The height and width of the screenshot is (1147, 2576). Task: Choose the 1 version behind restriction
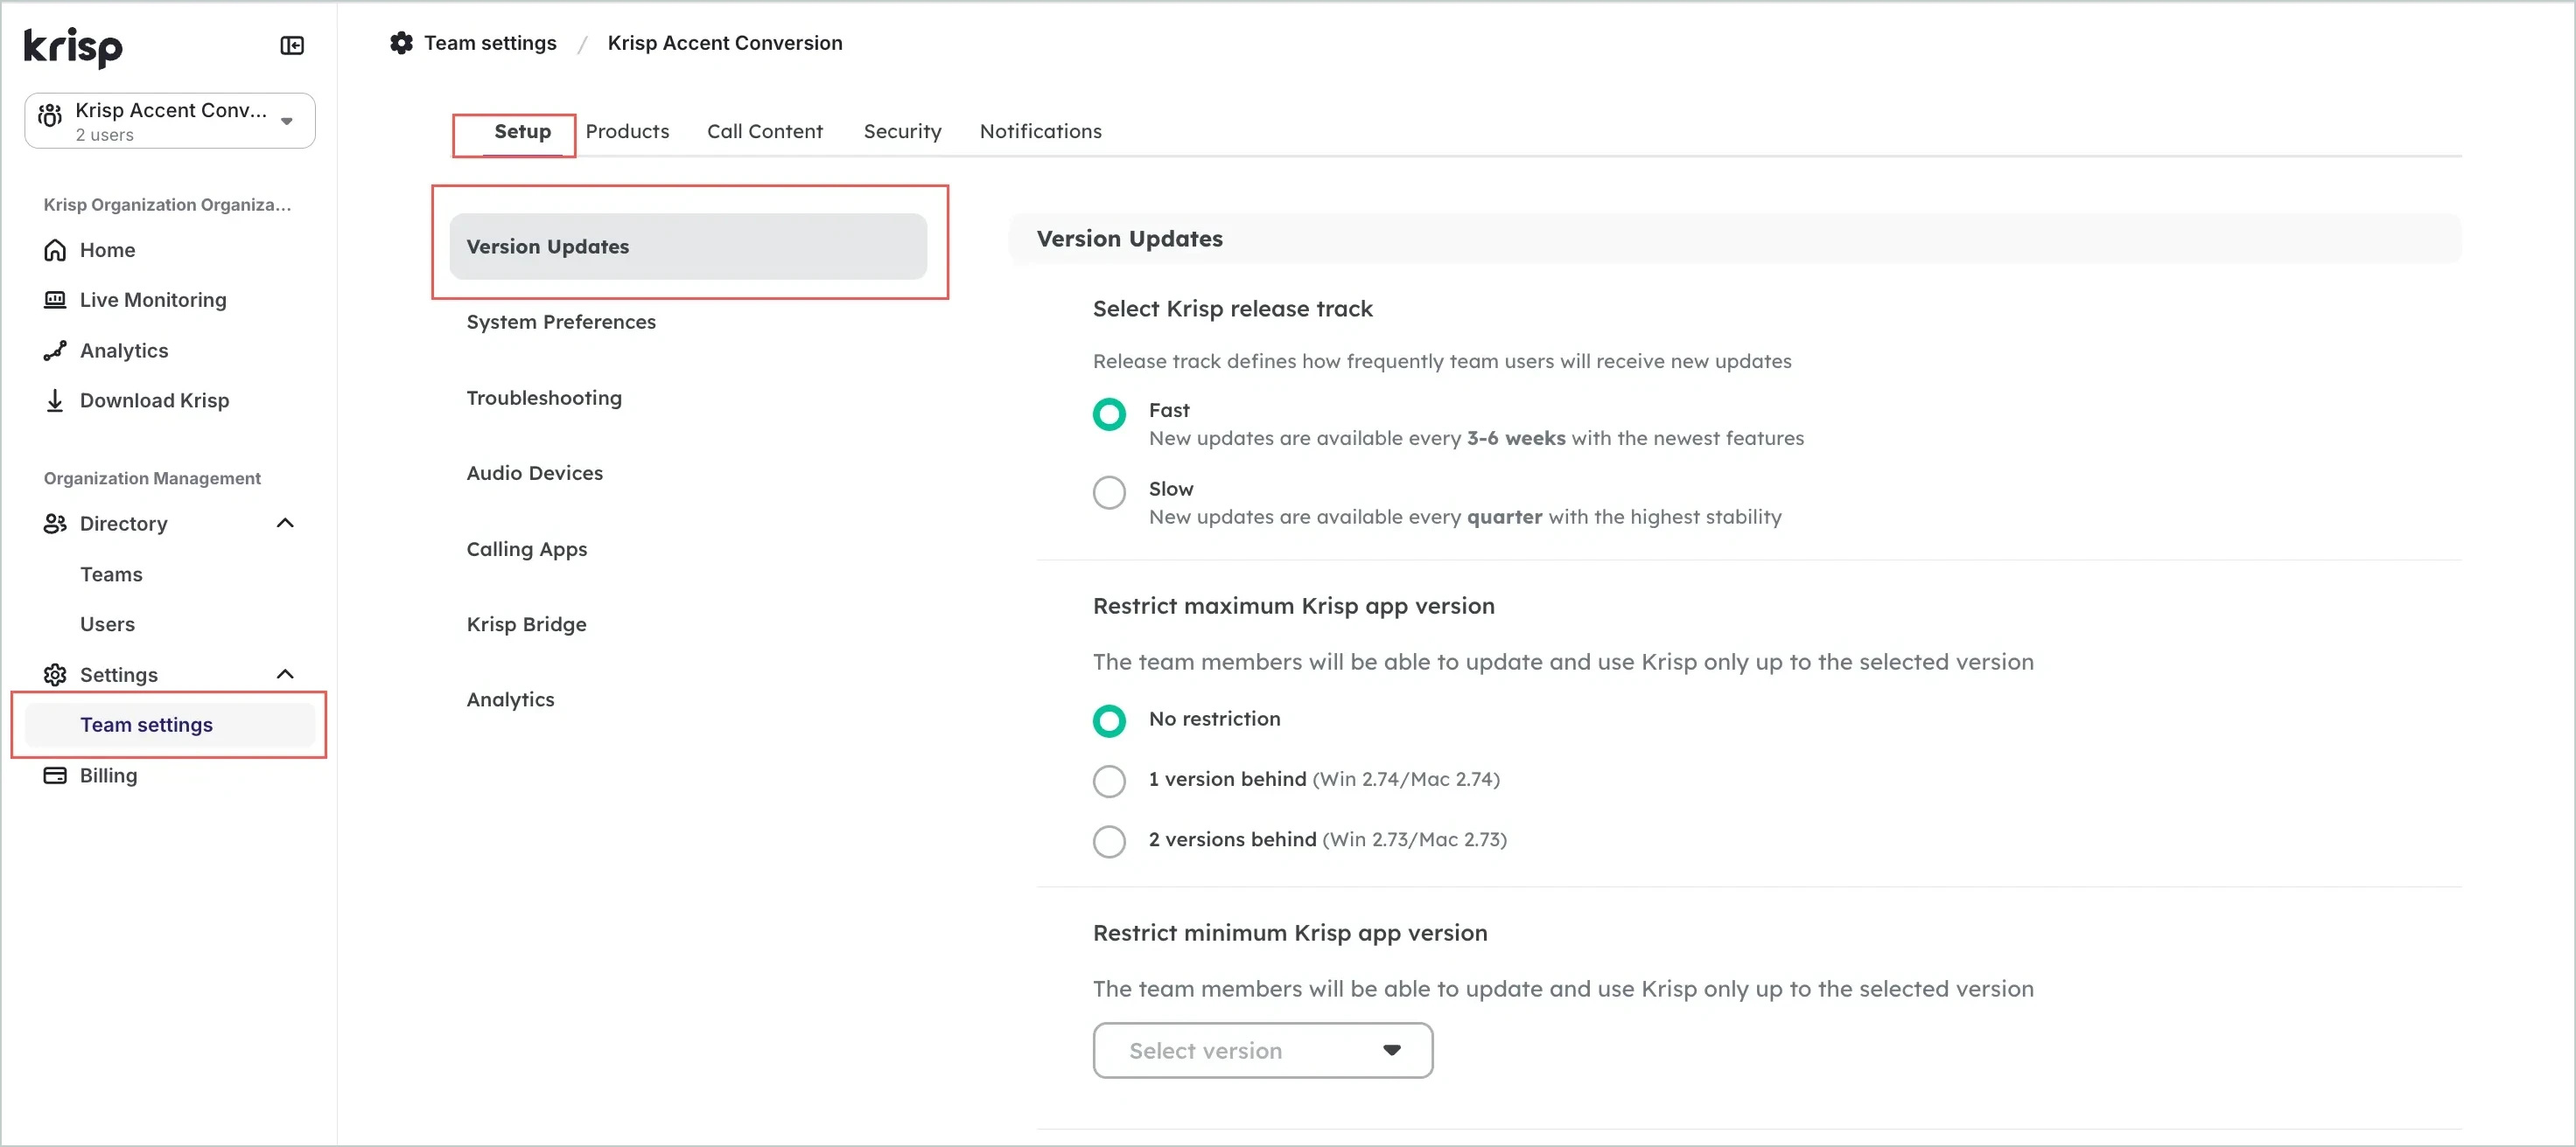point(1109,781)
